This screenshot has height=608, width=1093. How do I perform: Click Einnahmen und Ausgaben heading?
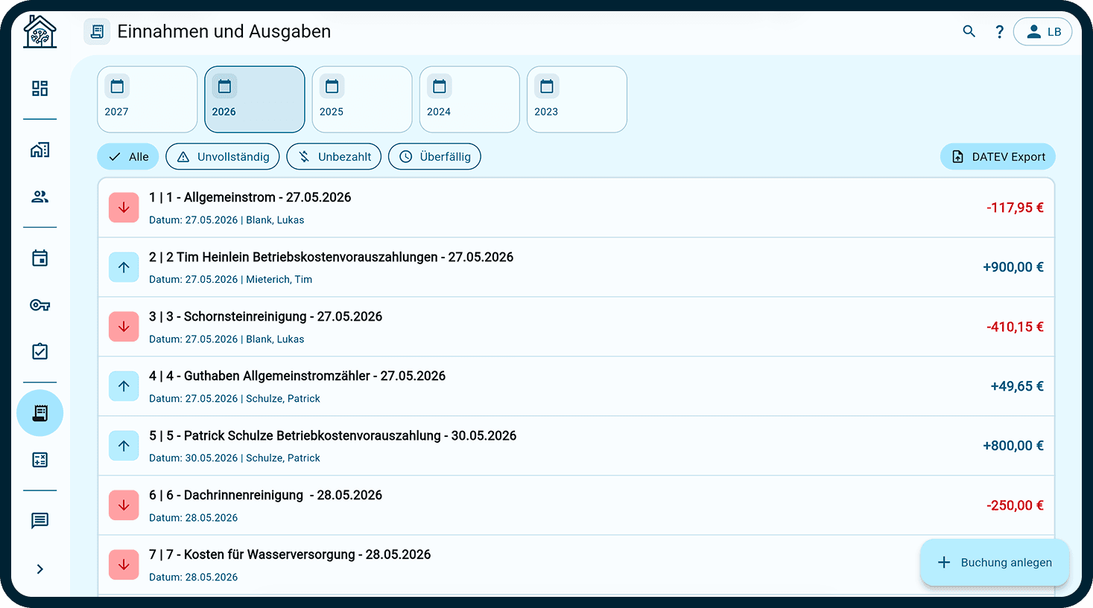(x=224, y=32)
